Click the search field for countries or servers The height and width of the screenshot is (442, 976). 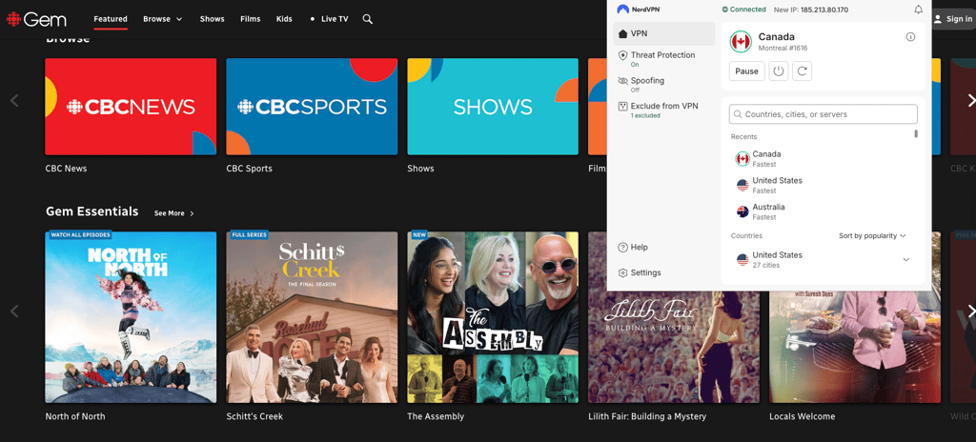tap(823, 114)
